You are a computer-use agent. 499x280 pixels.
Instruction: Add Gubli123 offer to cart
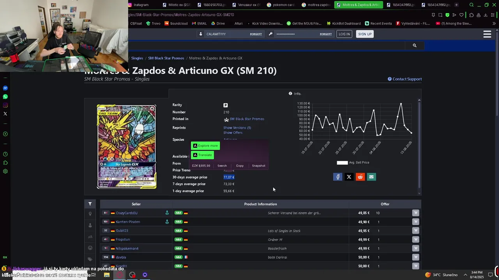(x=416, y=231)
